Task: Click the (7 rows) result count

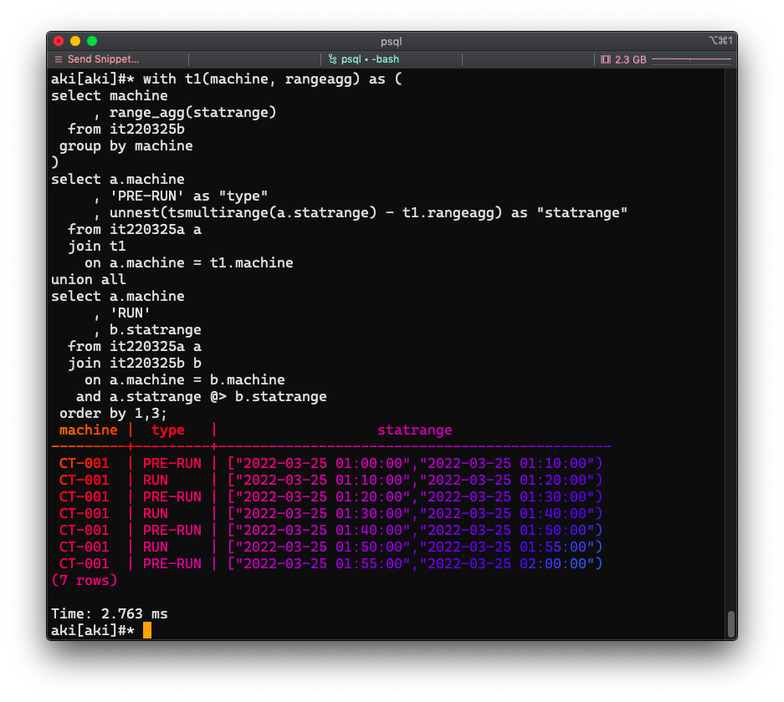Action: click(84, 581)
